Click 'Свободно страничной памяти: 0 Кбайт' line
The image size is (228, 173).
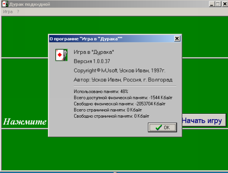111,116
